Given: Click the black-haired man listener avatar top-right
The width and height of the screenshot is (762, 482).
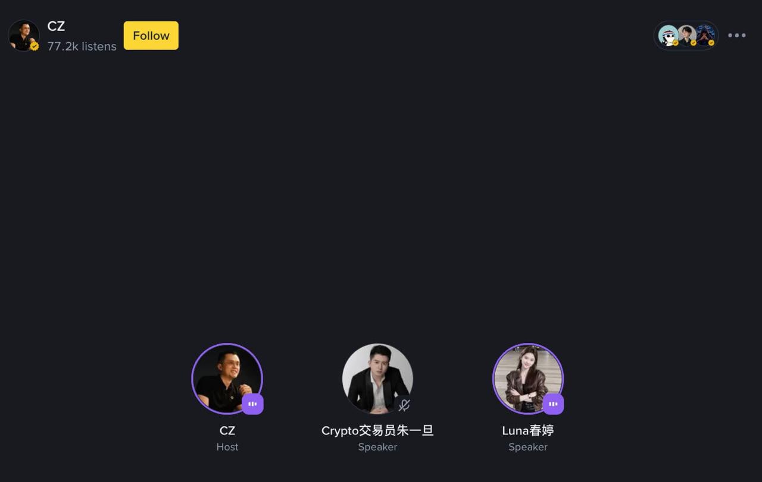Looking at the screenshot, I should click(686, 36).
